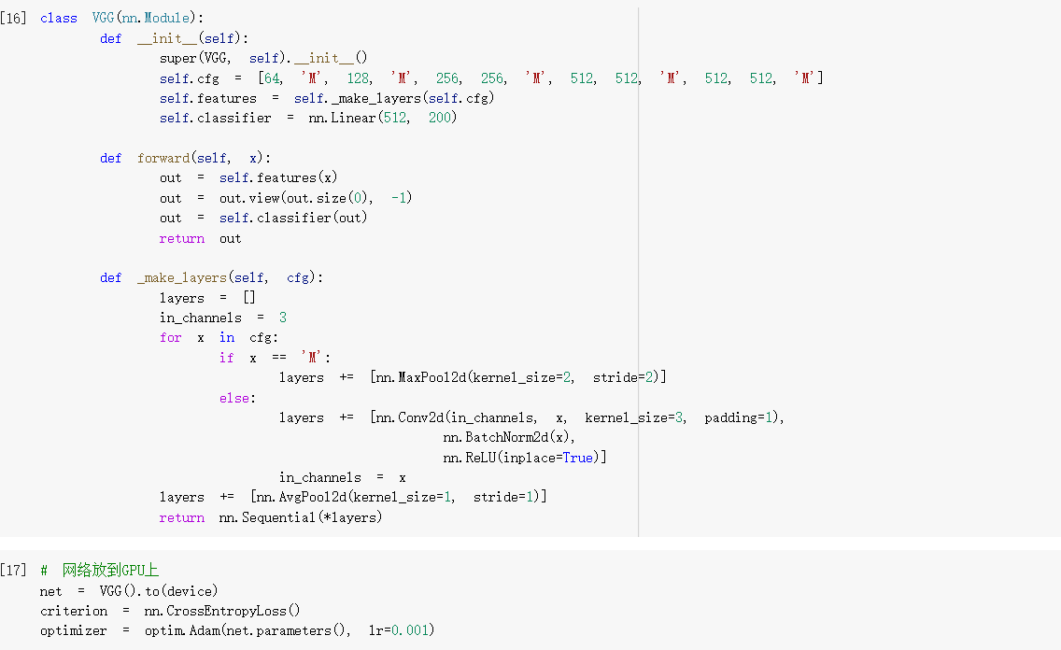Click the 'out = self.features(x)' line

pos(248,177)
